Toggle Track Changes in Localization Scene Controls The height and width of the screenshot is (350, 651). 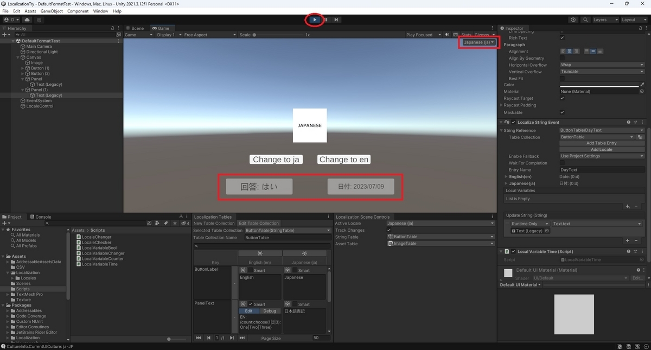[389, 230]
